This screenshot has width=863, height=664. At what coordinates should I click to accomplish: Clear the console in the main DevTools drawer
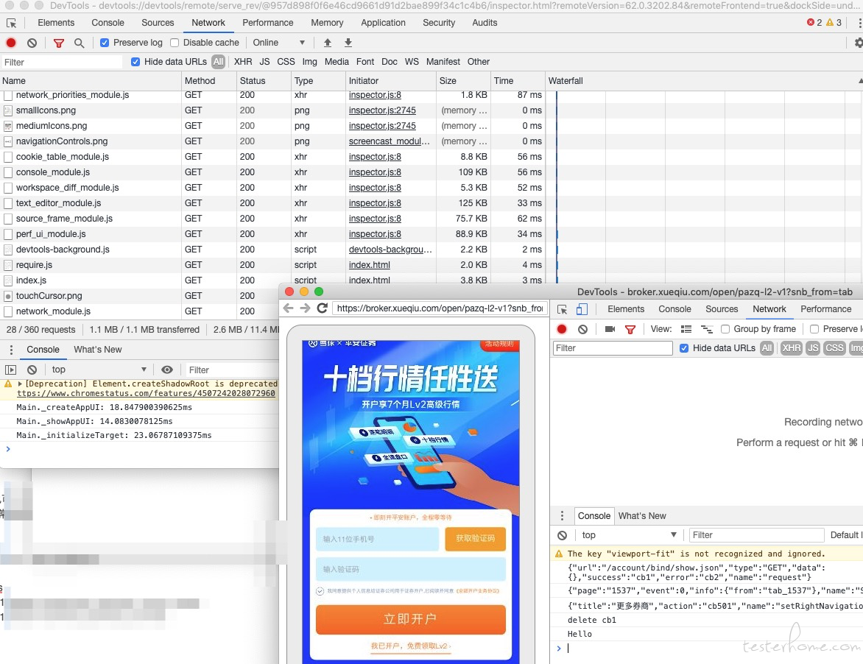[x=32, y=370]
